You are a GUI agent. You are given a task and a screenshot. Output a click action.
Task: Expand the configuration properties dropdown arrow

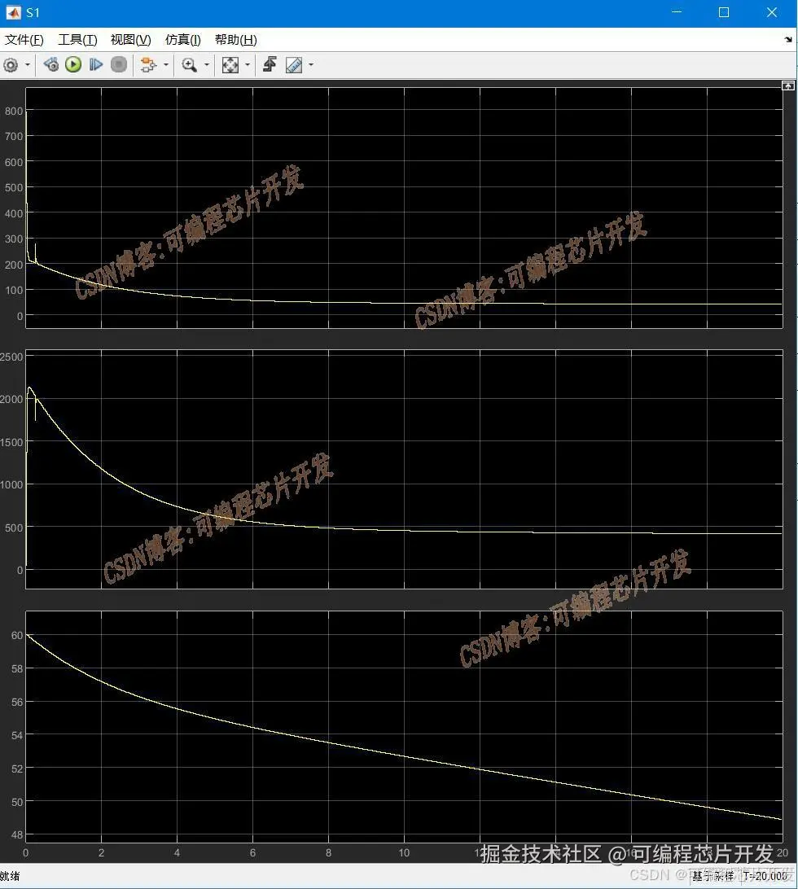(x=27, y=65)
